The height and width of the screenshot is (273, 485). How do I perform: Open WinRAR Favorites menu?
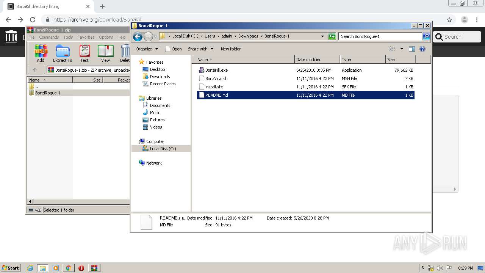pyautogui.click(x=86, y=37)
